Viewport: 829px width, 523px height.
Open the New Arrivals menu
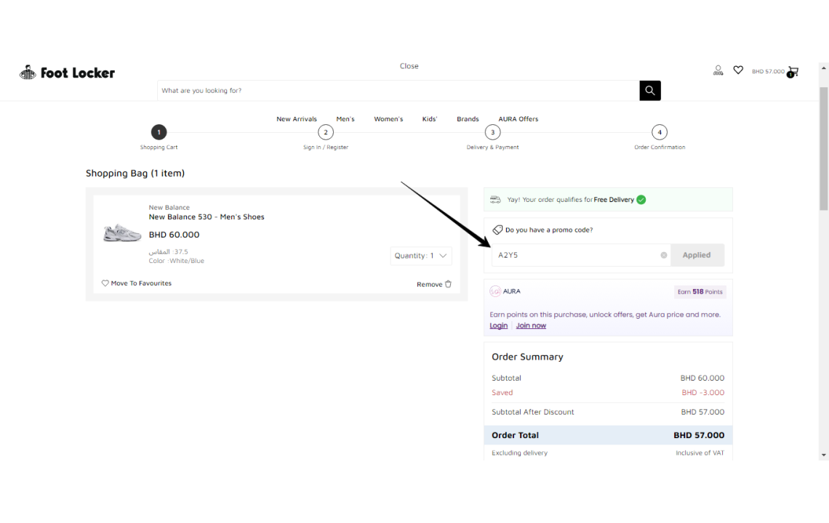tap(297, 119)
